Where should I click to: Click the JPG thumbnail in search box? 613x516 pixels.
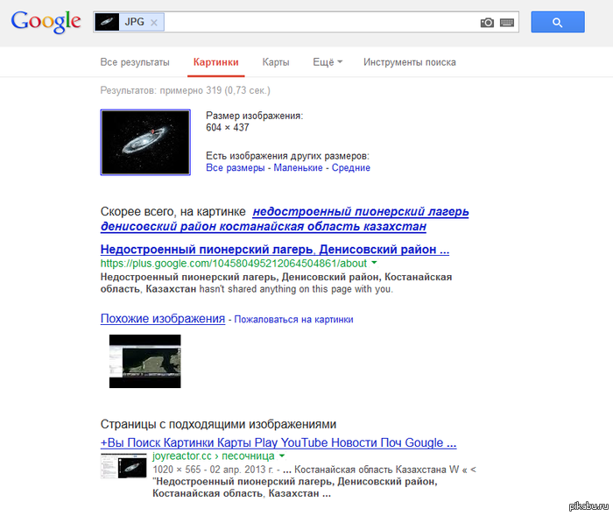point(108,23)
